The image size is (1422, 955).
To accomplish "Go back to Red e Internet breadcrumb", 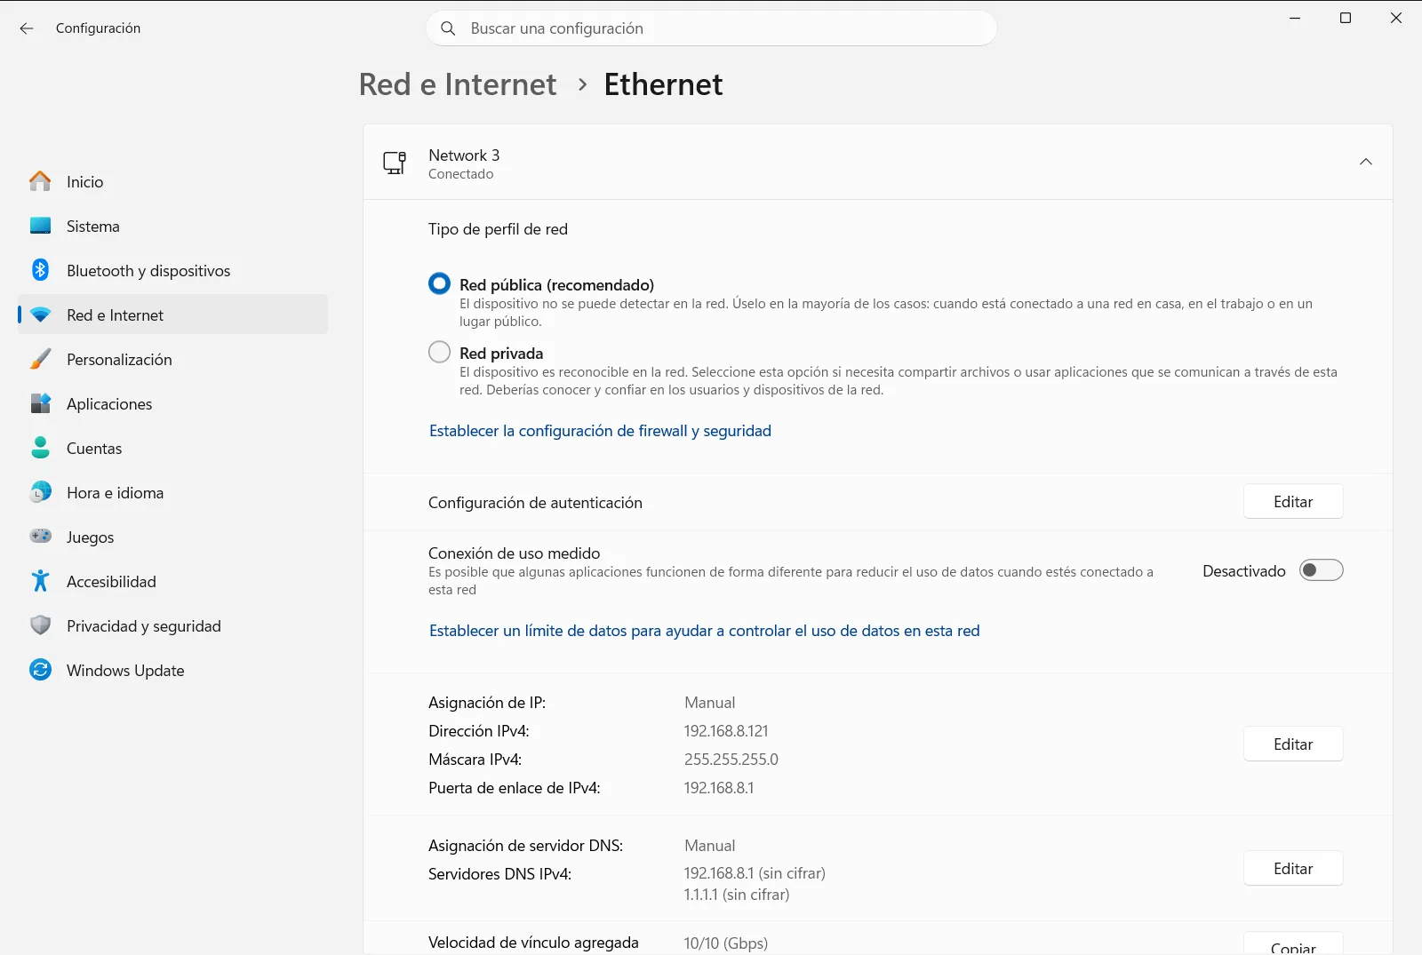I will point(458,84).
